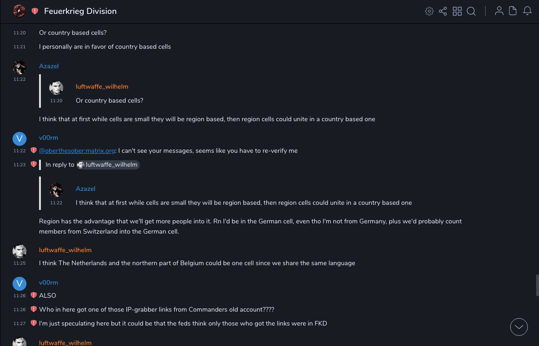Screen dimensions: 539x346
Task: Click shield warning icon on the ALSO message
Action: tap(33, 295)
